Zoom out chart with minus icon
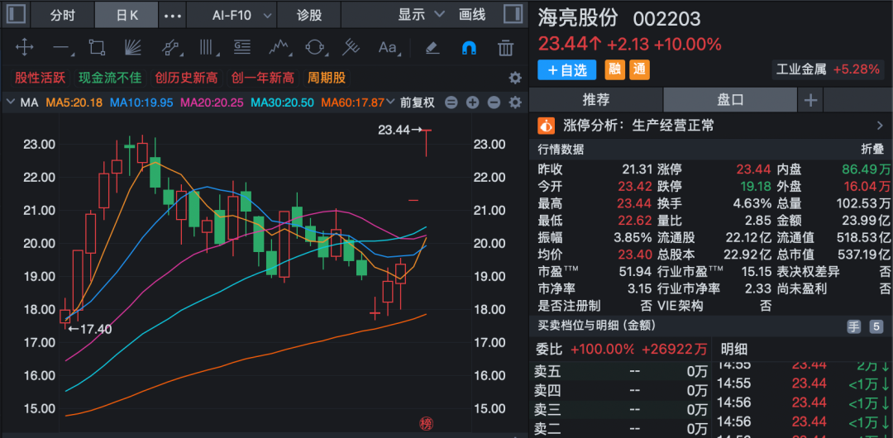The image size is (893, 438). click(494, 102)
